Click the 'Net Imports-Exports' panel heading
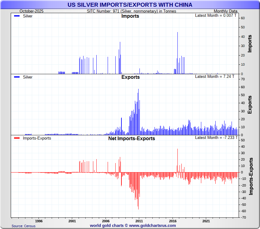Screen dimensions: 260x229 point(132,139)
